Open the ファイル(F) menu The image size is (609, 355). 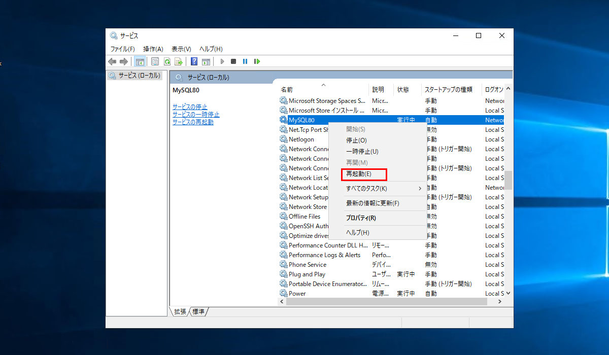pyautogui.click(x=123, y=49)
